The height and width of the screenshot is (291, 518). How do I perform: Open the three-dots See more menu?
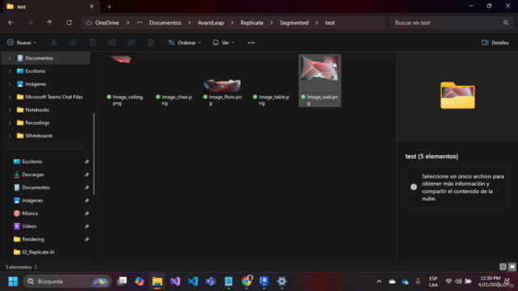(251, 43)
